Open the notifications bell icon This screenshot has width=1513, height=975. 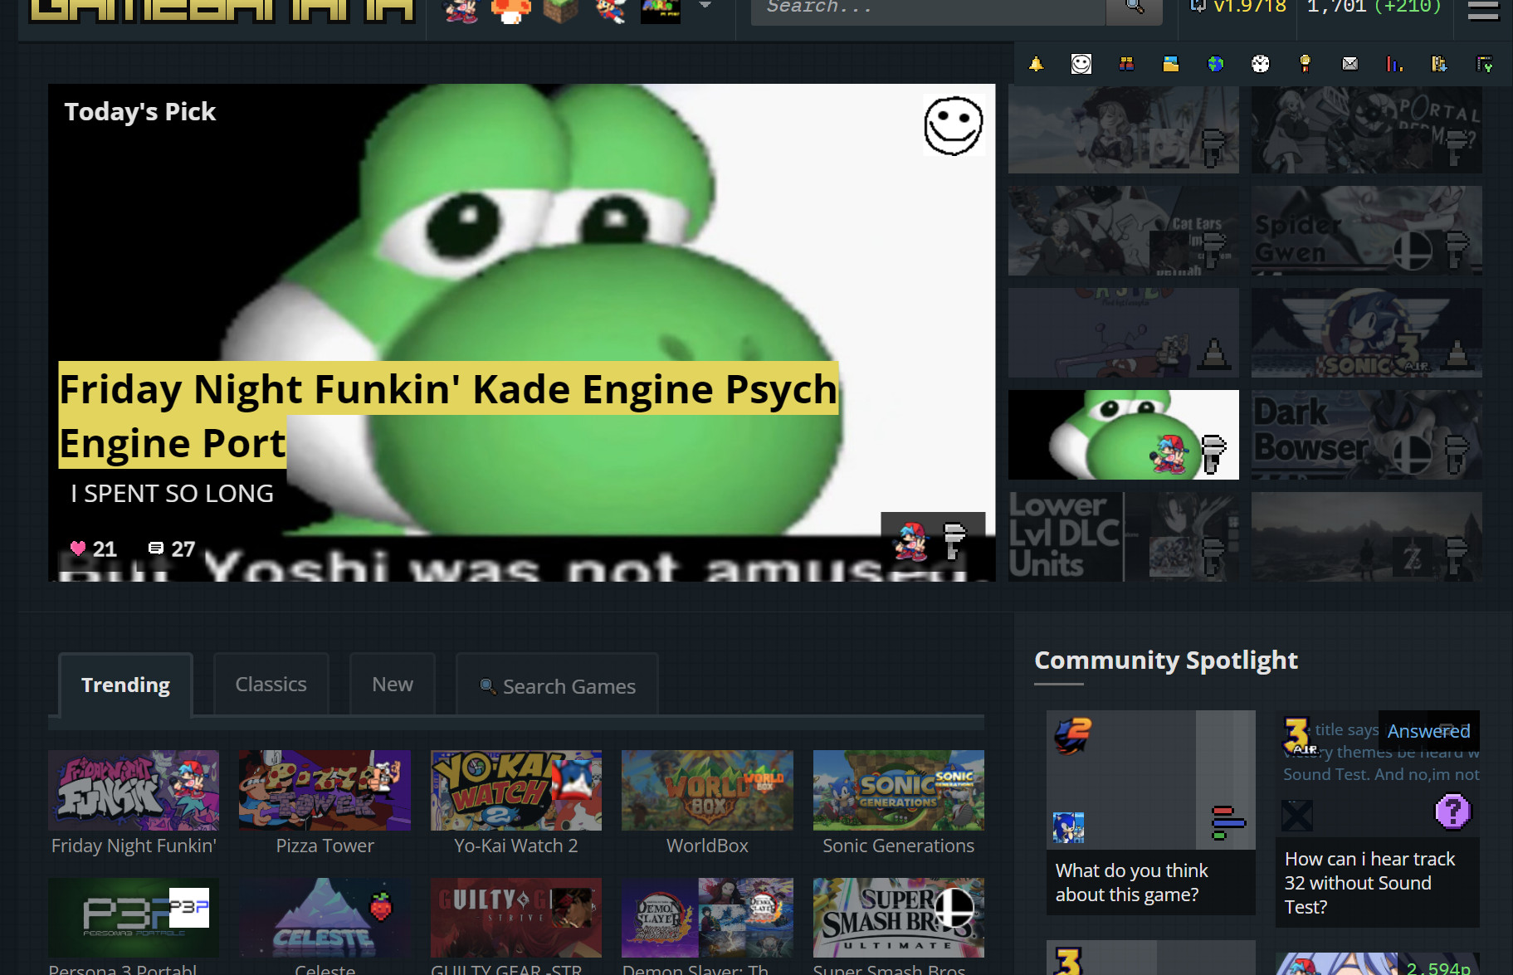pyautogui.click(x=1036, y=64)
